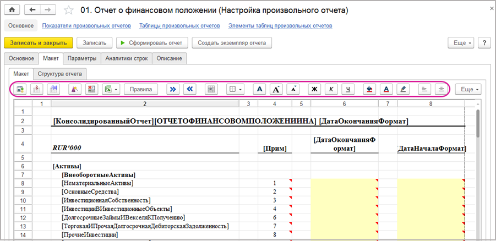Click the formula f(x) toolbar icon
Image resolution: width=496 pixels, height=241 pixels.
(54, 89)
